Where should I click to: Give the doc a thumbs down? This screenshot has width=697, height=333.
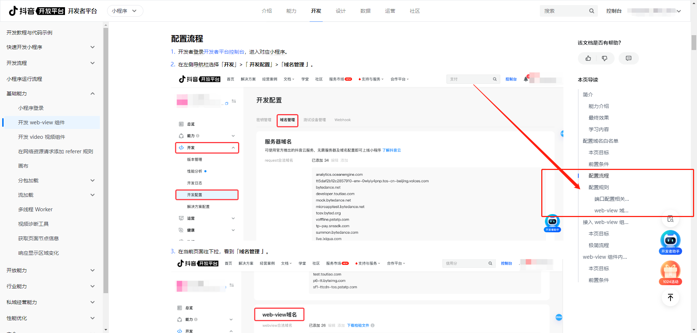pyautogui.click(x=604, y=58)
